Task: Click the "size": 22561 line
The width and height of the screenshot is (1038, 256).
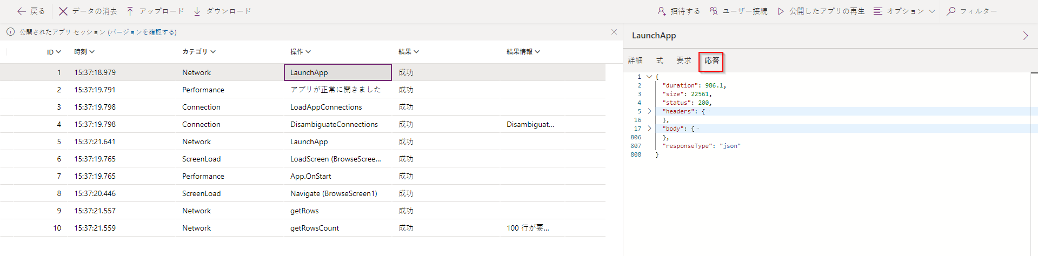Action: (687, 94)
